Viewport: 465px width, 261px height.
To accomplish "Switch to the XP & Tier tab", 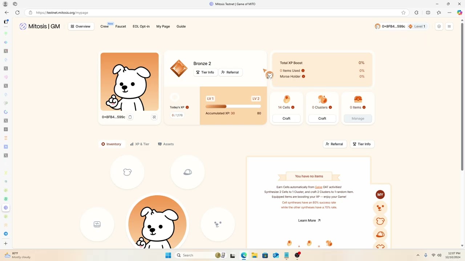I will tap(139, 144).
